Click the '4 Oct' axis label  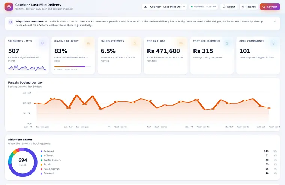click(117, 127)
